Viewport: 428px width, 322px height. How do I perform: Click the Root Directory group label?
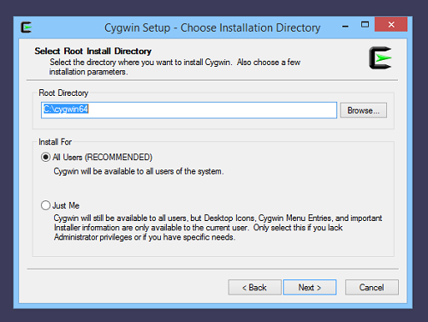click(63, 92)
